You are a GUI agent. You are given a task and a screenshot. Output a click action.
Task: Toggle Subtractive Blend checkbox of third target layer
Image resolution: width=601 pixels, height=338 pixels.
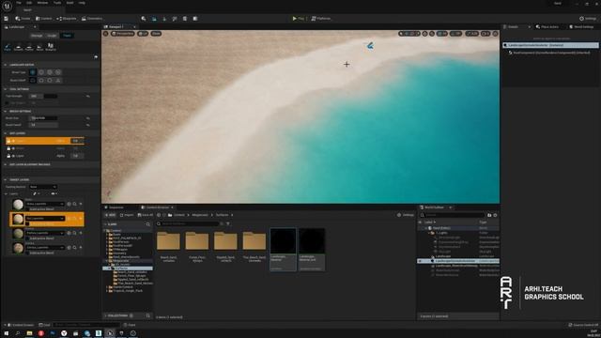(x=27, y=238)
